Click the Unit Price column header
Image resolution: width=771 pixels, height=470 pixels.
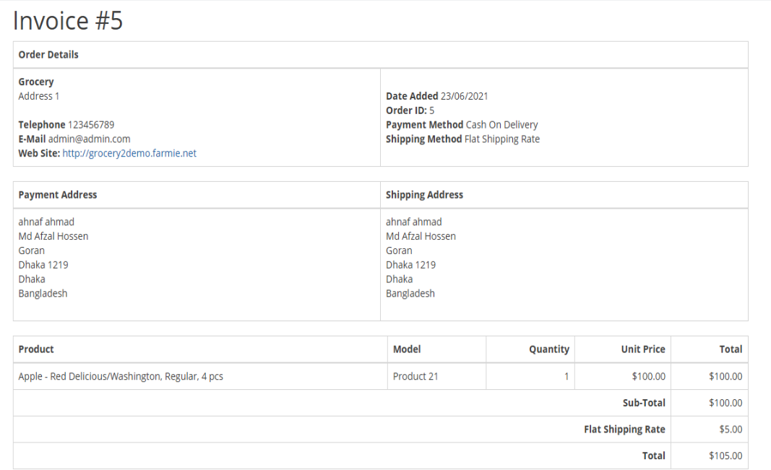click(x=642, y=349)
